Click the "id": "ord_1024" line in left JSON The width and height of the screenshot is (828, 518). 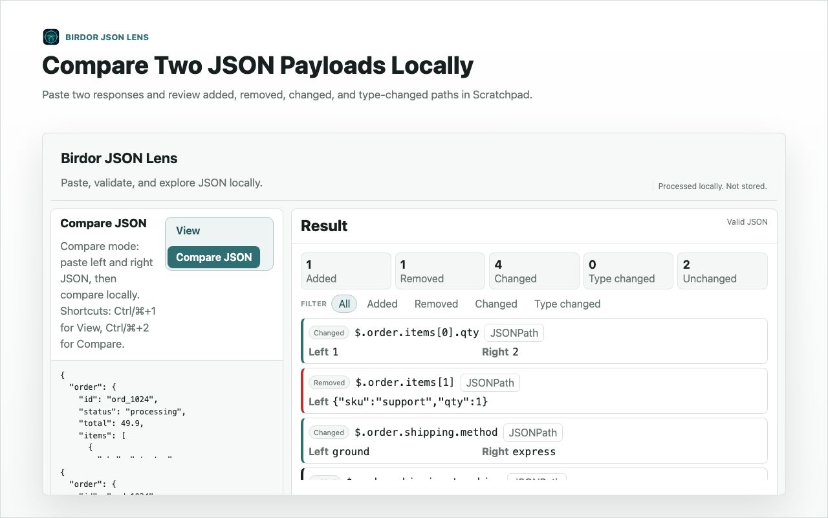tap(118, 399)
